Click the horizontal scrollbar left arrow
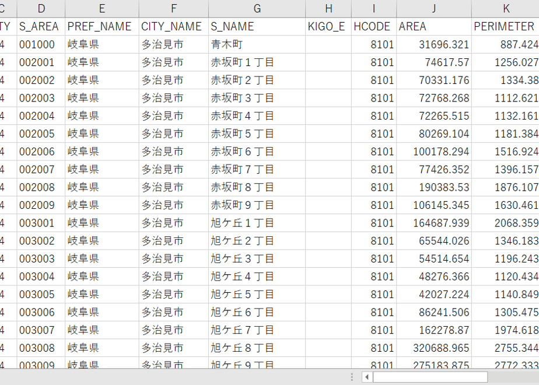The height and width of the screenshot is (385, 539). tap(367, 377)
